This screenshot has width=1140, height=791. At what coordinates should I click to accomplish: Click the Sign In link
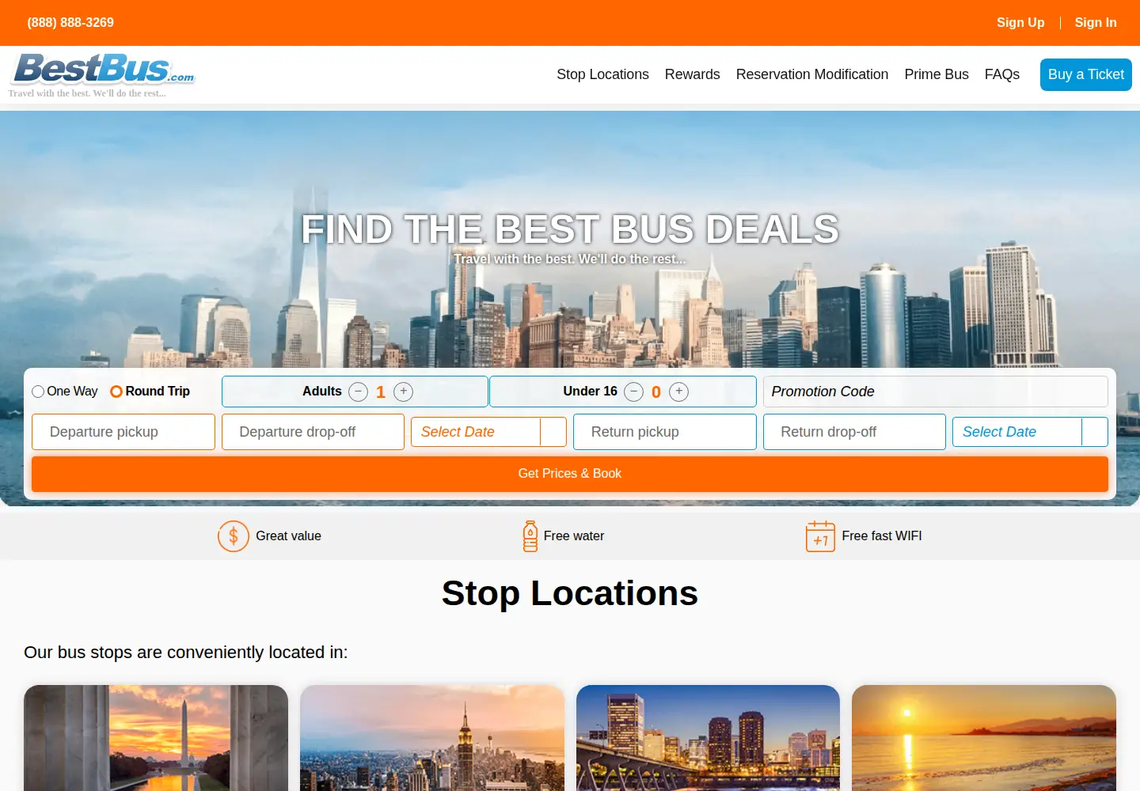point(1096,23)
